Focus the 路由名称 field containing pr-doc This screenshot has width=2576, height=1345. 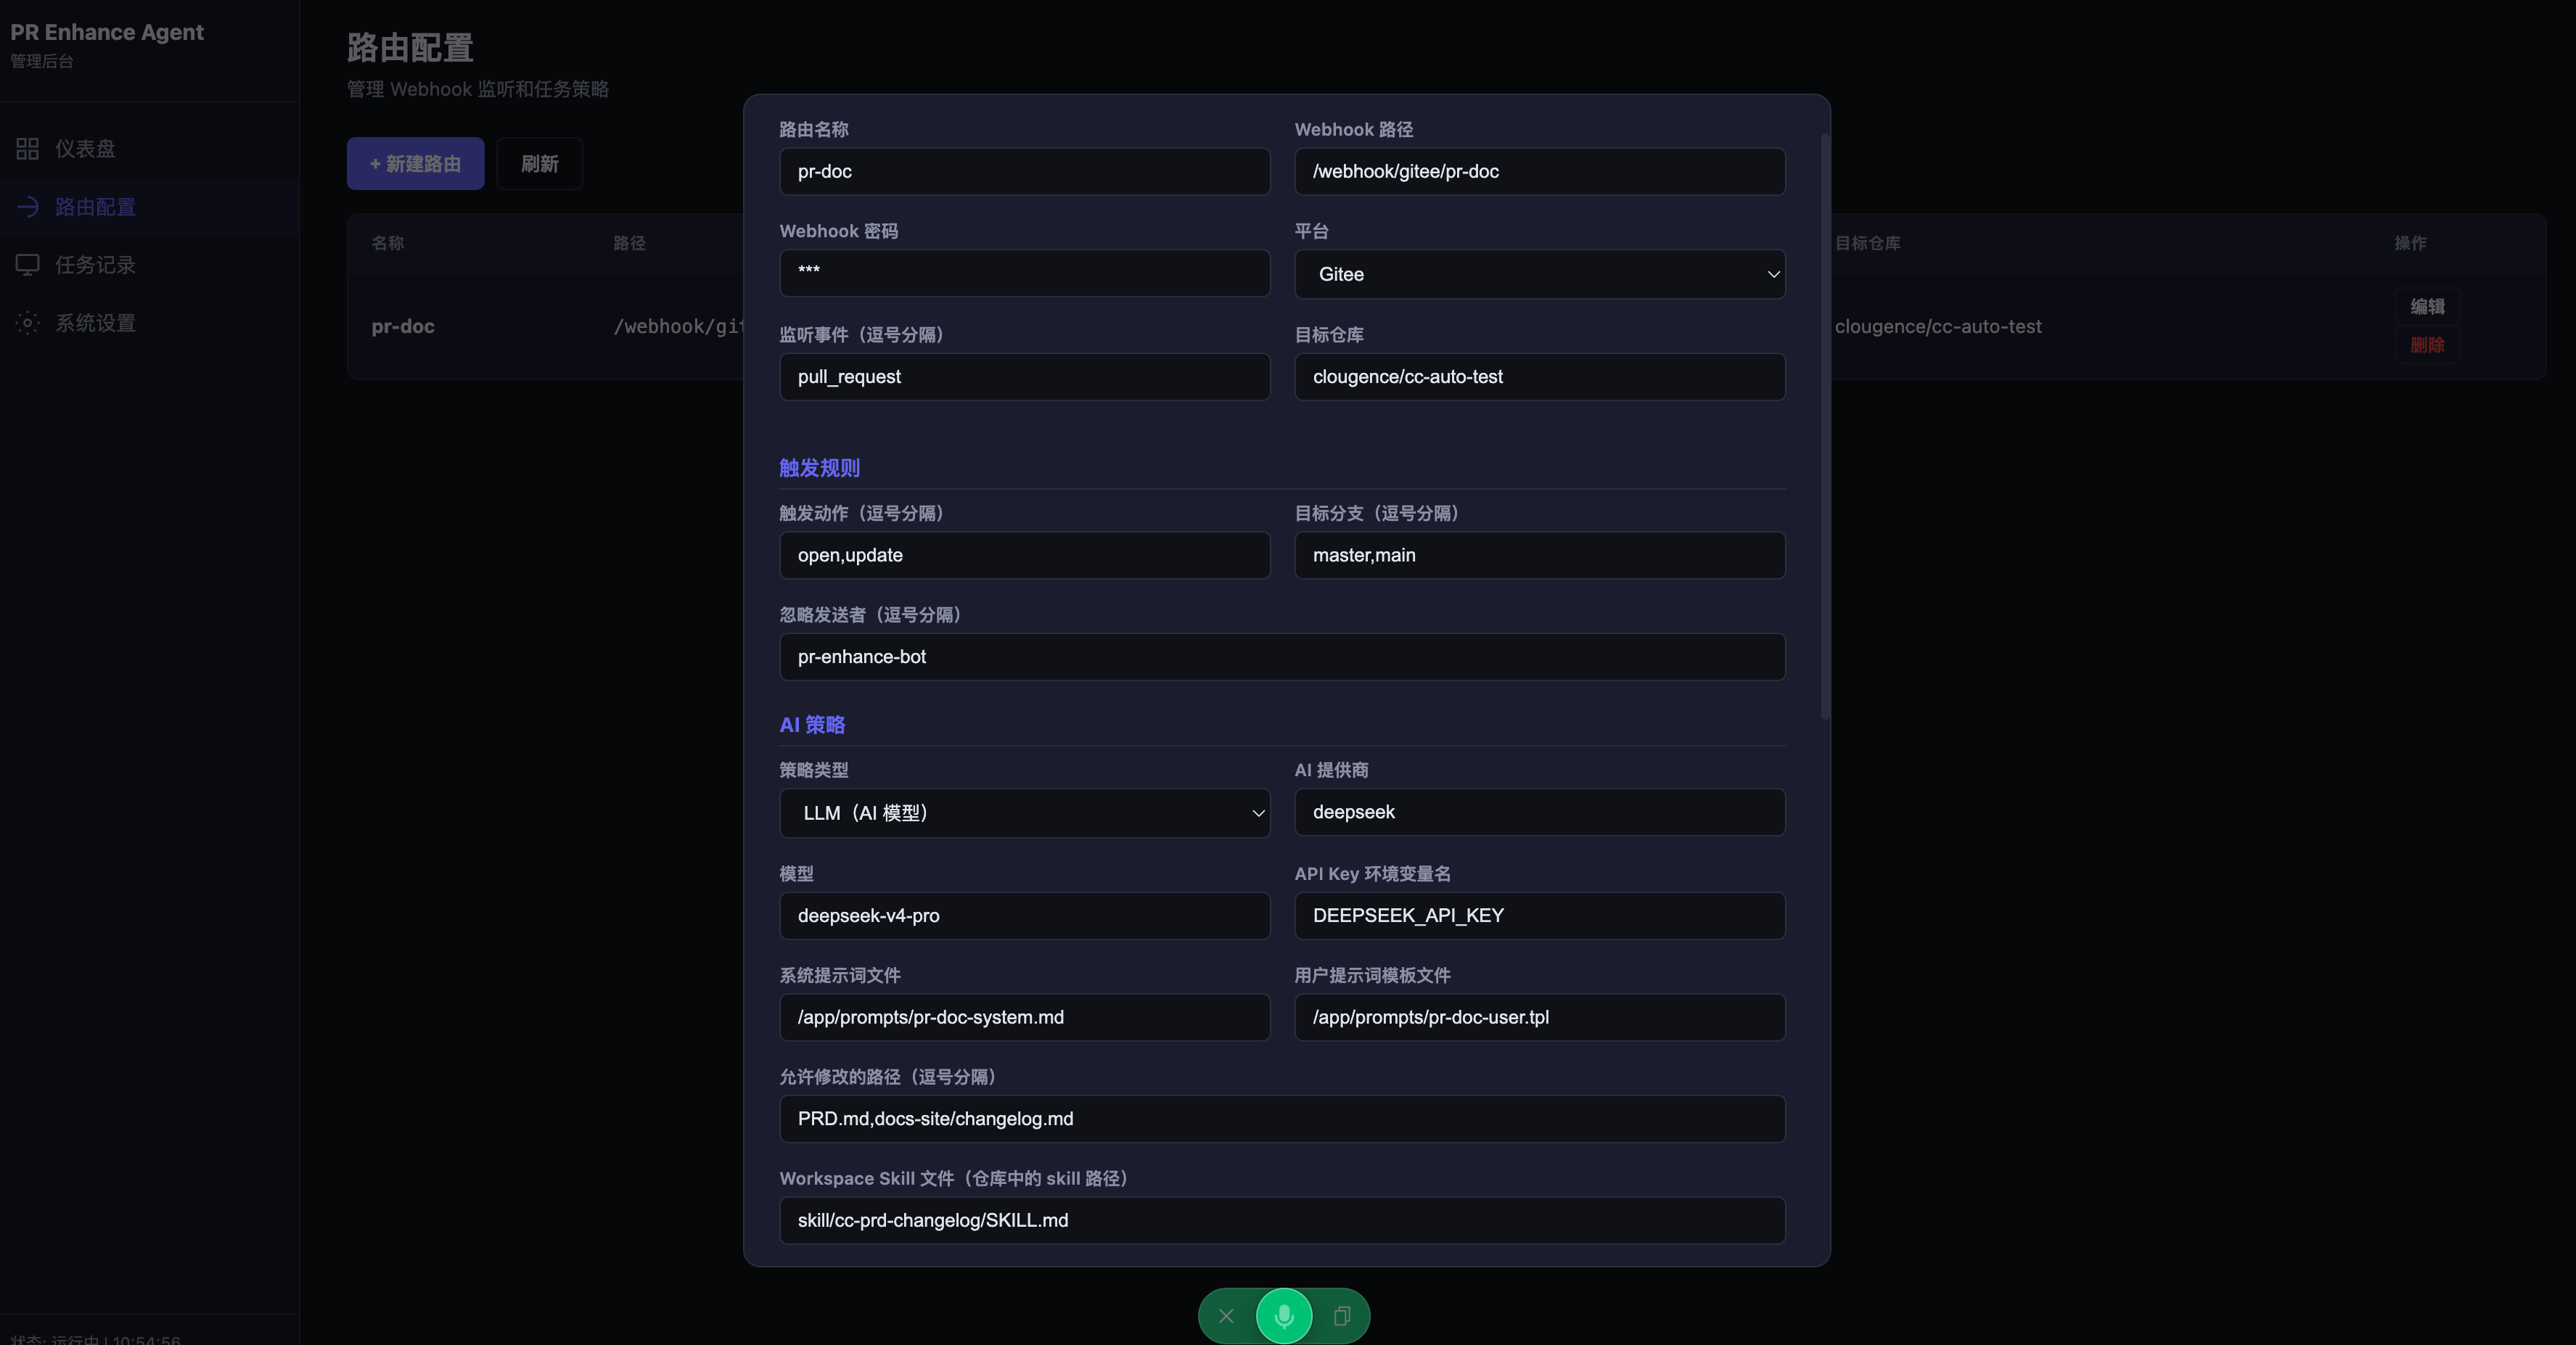tap(1025, 172)
